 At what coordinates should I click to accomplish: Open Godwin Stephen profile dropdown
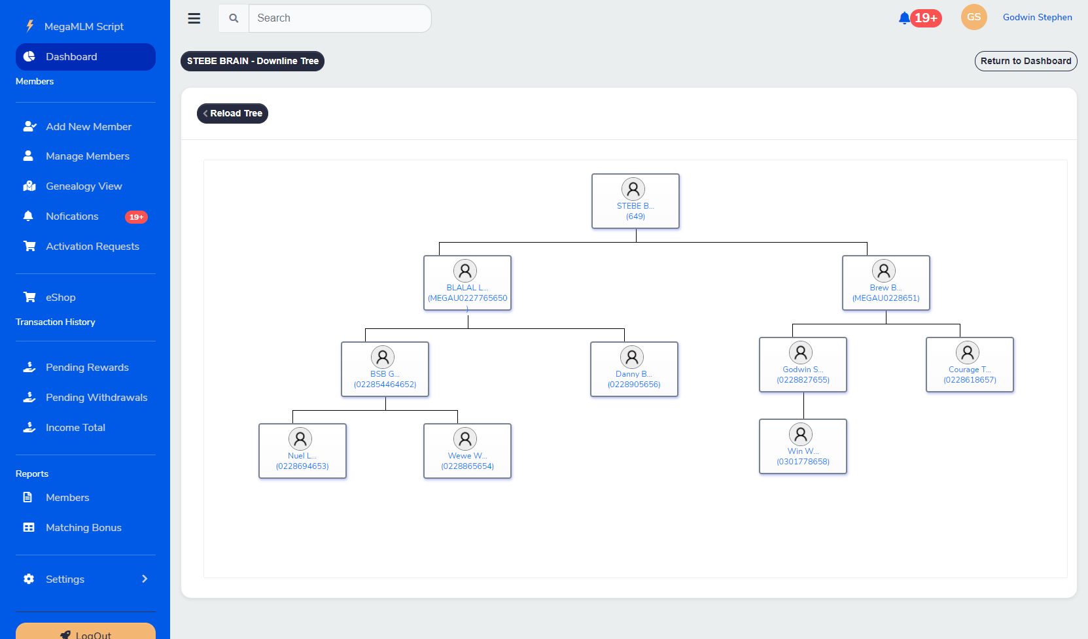point(1037,18)
